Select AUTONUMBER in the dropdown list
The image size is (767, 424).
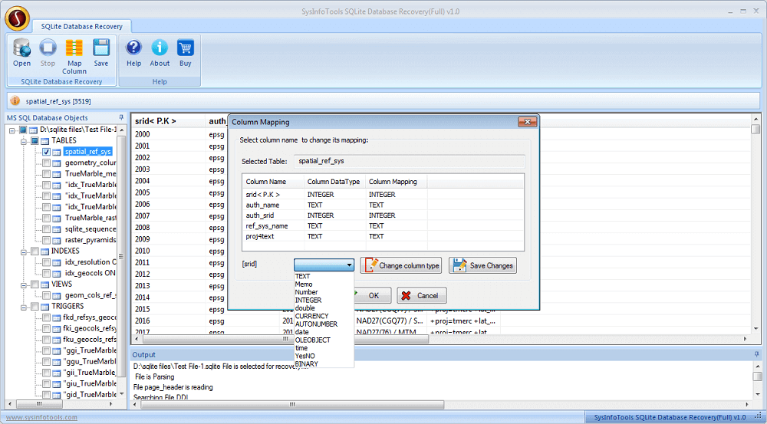[316, 324]
